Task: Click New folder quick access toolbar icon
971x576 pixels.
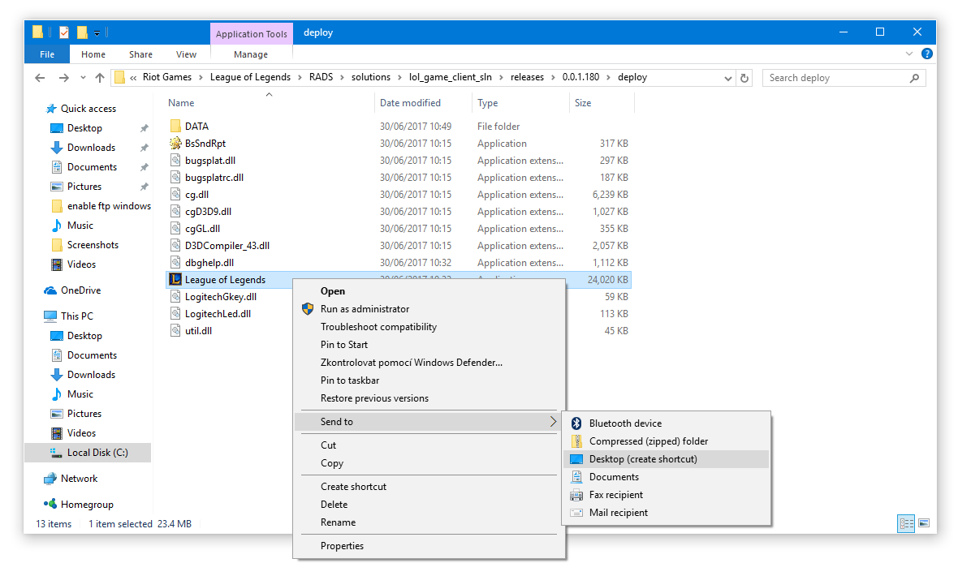Action: 82,32
